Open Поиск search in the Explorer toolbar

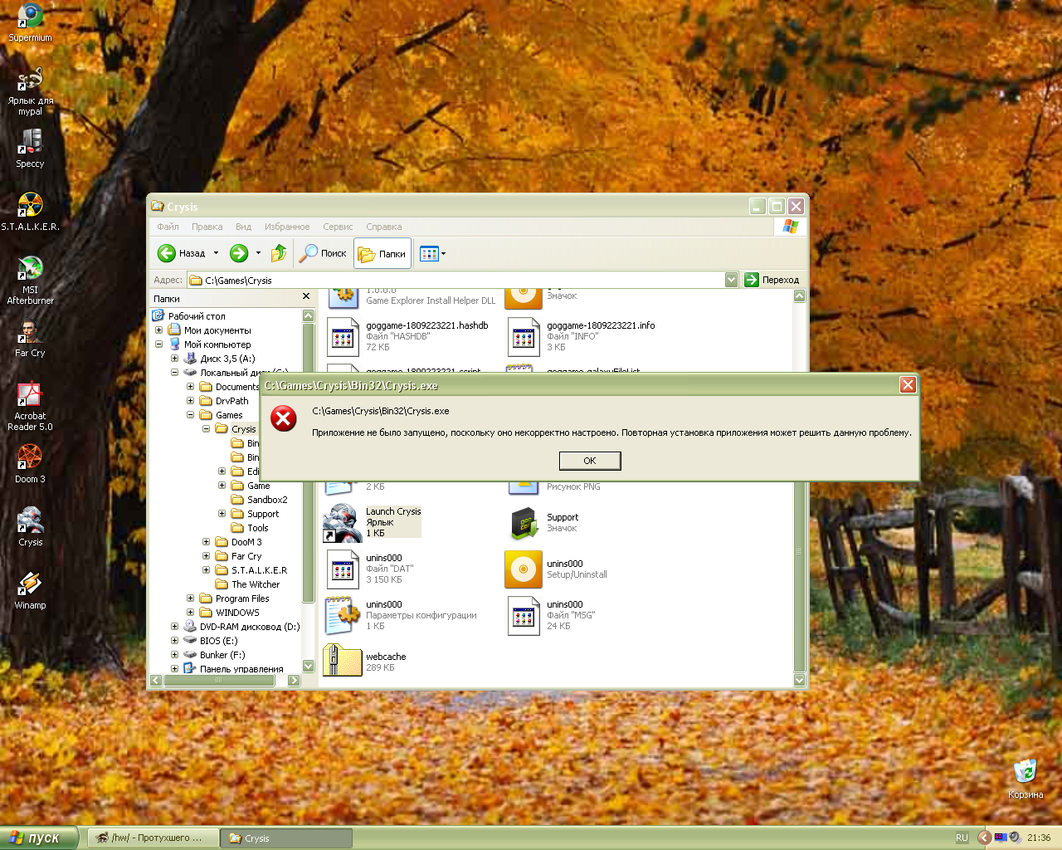pyautogui.click(x=323, y=253)
